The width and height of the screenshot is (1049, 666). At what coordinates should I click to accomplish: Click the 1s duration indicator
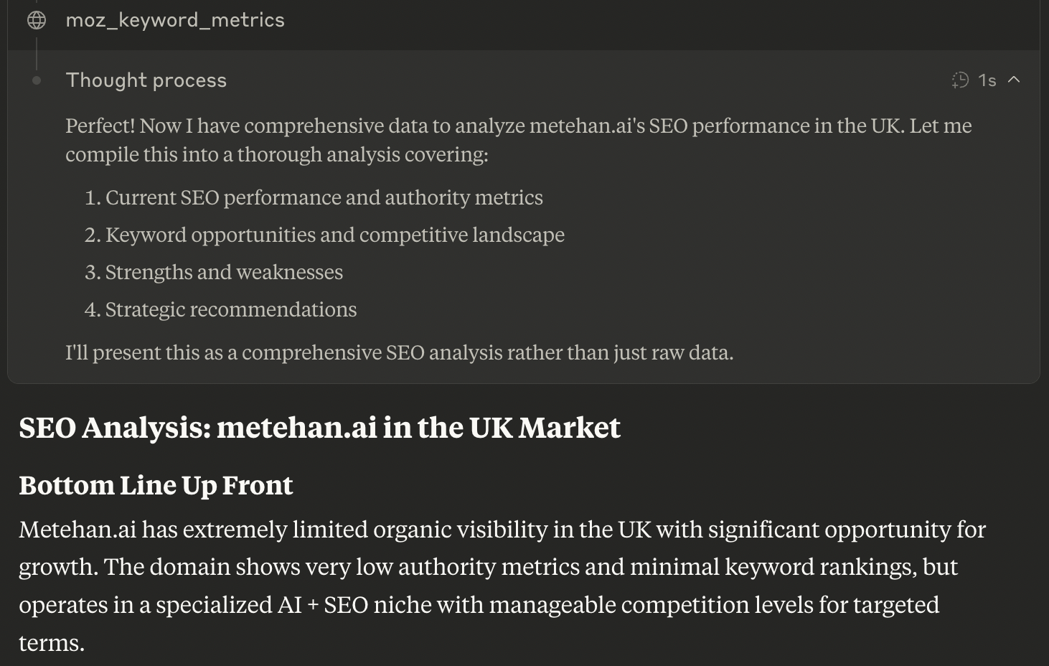pyautogui.click(x=987, y=80)
